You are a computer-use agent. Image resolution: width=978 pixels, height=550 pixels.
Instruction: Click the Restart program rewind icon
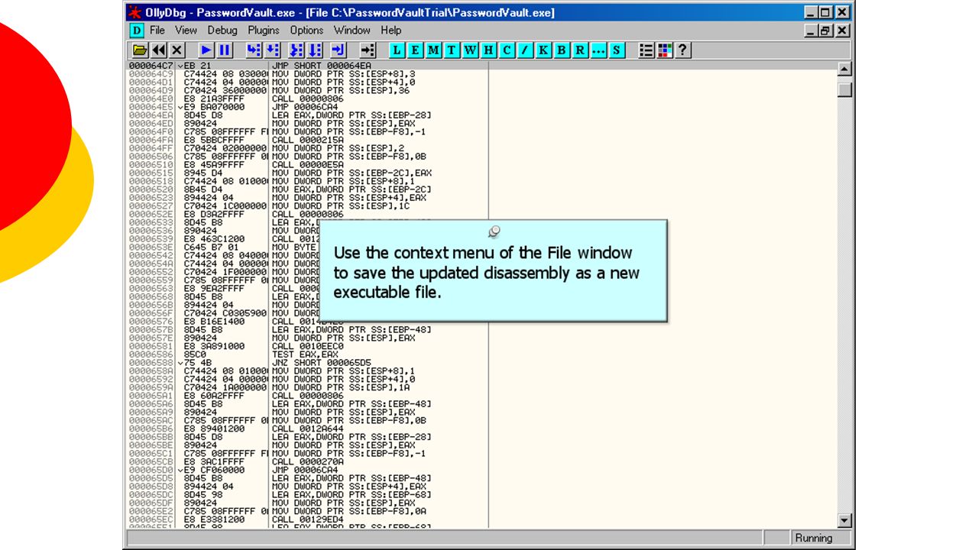(158, 50)
